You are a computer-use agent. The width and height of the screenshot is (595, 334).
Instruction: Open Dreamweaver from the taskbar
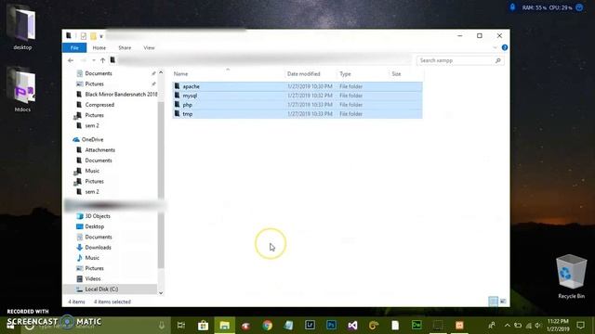416,325
